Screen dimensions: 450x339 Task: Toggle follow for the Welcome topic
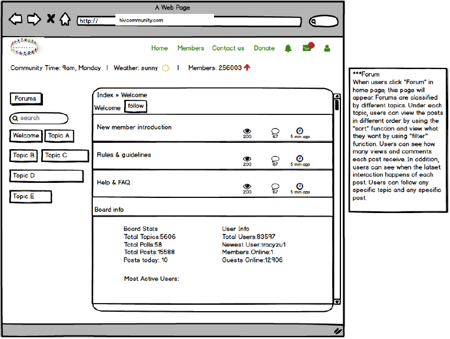tap(137, 106)
